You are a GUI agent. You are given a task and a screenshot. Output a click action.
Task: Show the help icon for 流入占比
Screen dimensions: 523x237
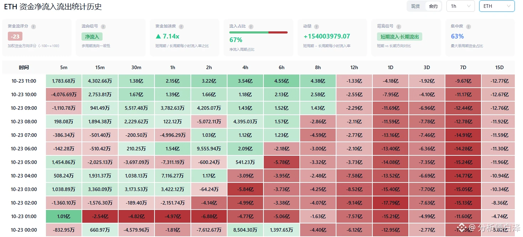(x=251, y=27)
